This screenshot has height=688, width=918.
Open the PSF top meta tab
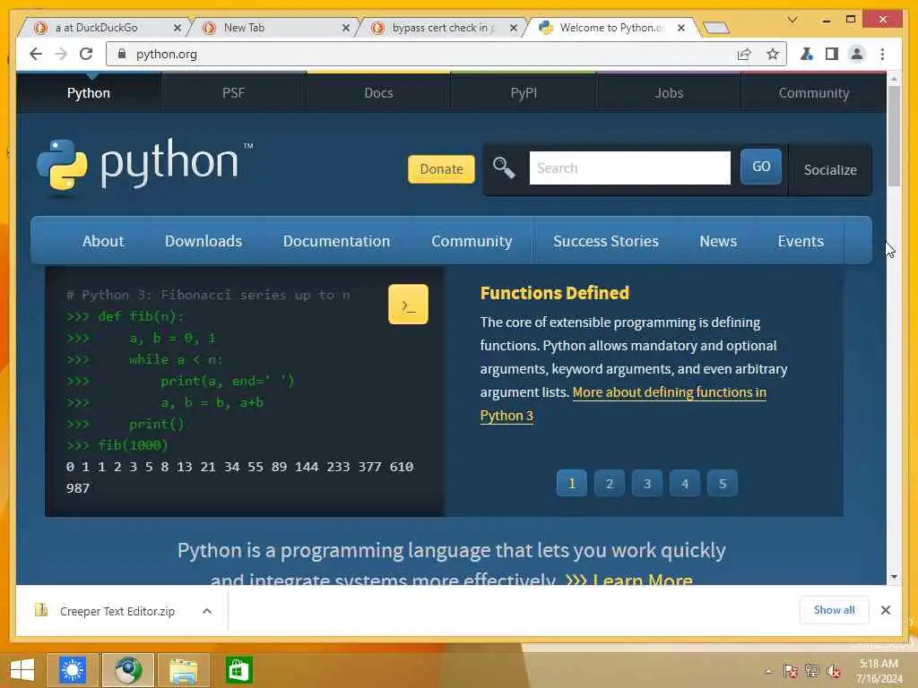coord(234,93)
